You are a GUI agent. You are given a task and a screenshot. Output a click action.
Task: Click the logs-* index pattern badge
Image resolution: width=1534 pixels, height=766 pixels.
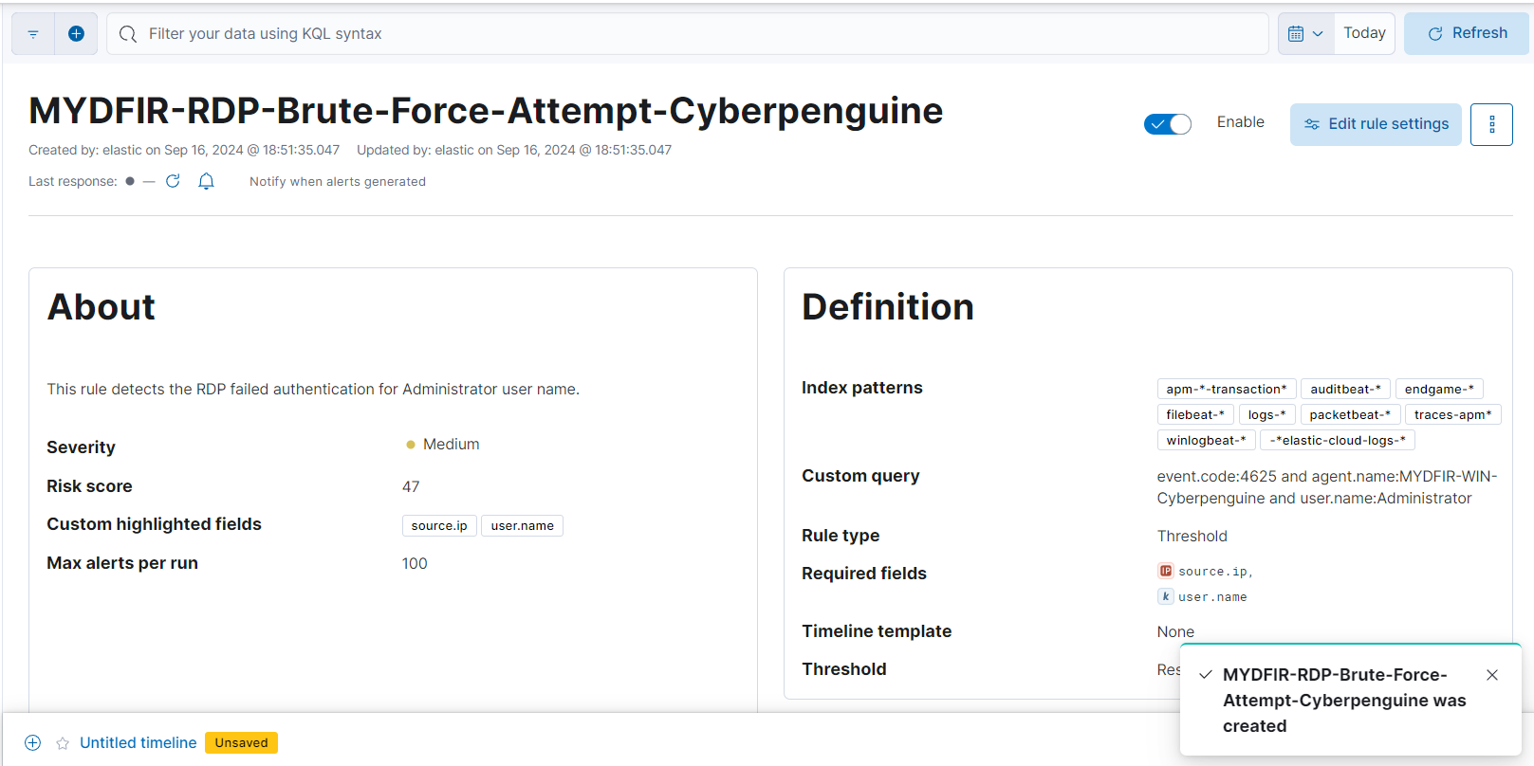click(1266, 415)
